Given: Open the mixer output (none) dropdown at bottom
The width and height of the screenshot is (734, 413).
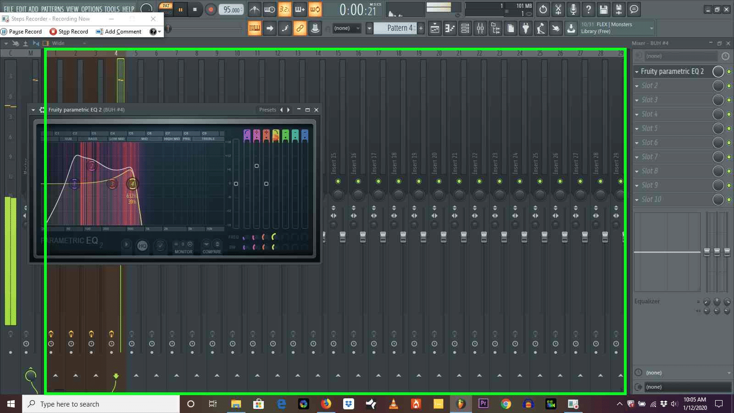Looking at the screenshot, I should point(688,387).
